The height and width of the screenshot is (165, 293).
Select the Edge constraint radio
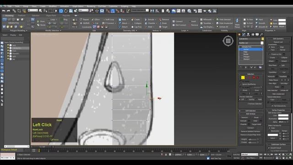(x=278, y=47)
